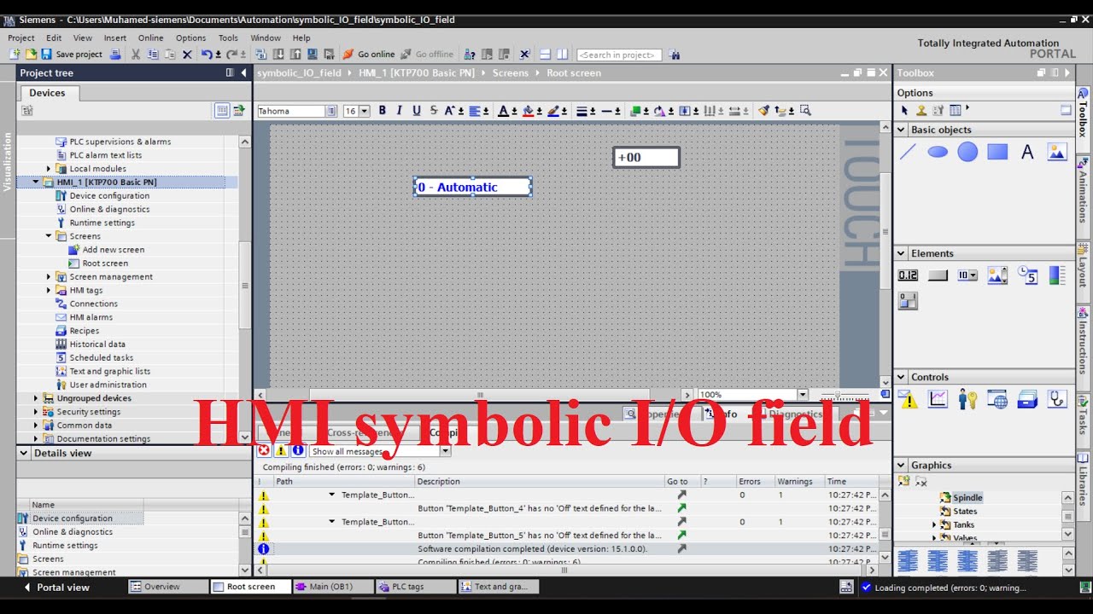Pick the Bar element in Toolbox
This screenshot has width=1093, height=614.
pyautogui.click(x=1057, y=275)
